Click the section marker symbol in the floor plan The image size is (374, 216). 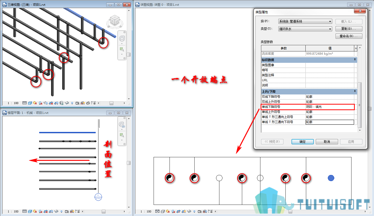click(98, 197)
